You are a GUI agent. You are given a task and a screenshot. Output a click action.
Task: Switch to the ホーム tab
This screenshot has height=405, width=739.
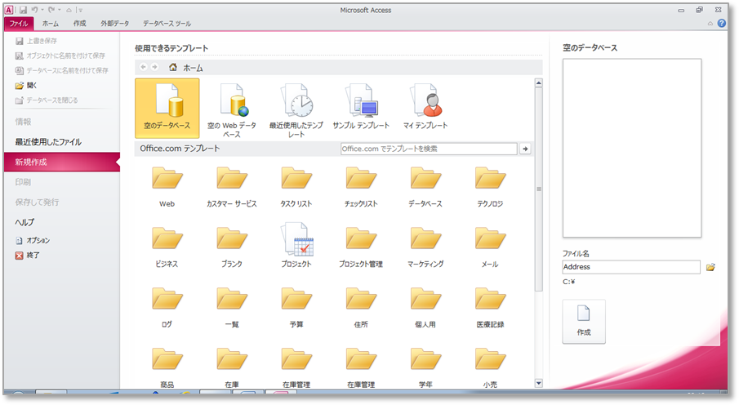[x=51, y=23]
